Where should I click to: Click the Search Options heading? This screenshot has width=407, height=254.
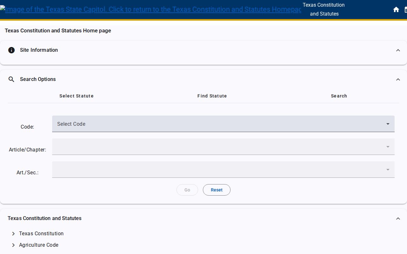pos(38,79)
